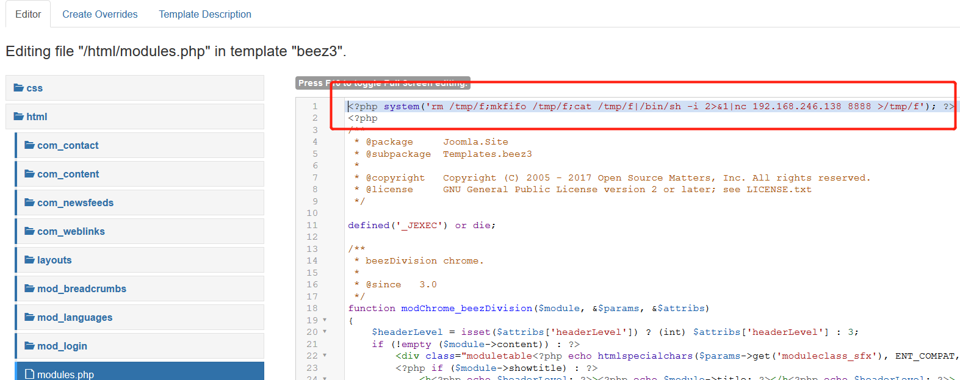Screen dimensions: 960x380
Task: Click the @copyright comment line
Action: (612, 178)
